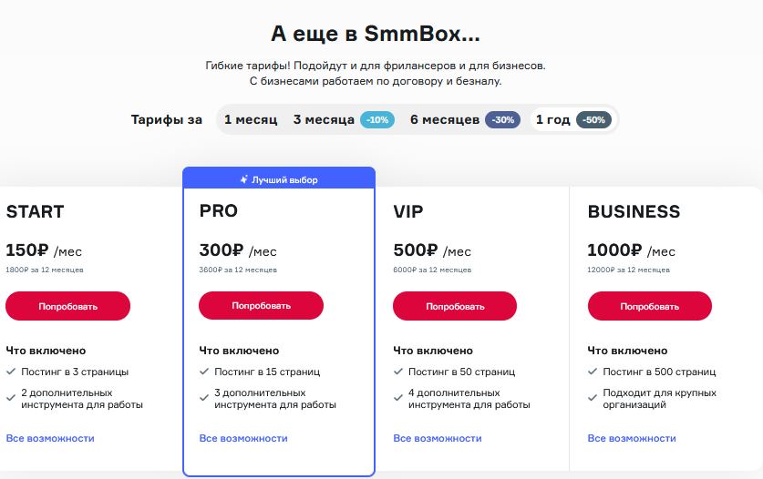Click checkmark beside Постинг в 3 страницы

(11, 372)
